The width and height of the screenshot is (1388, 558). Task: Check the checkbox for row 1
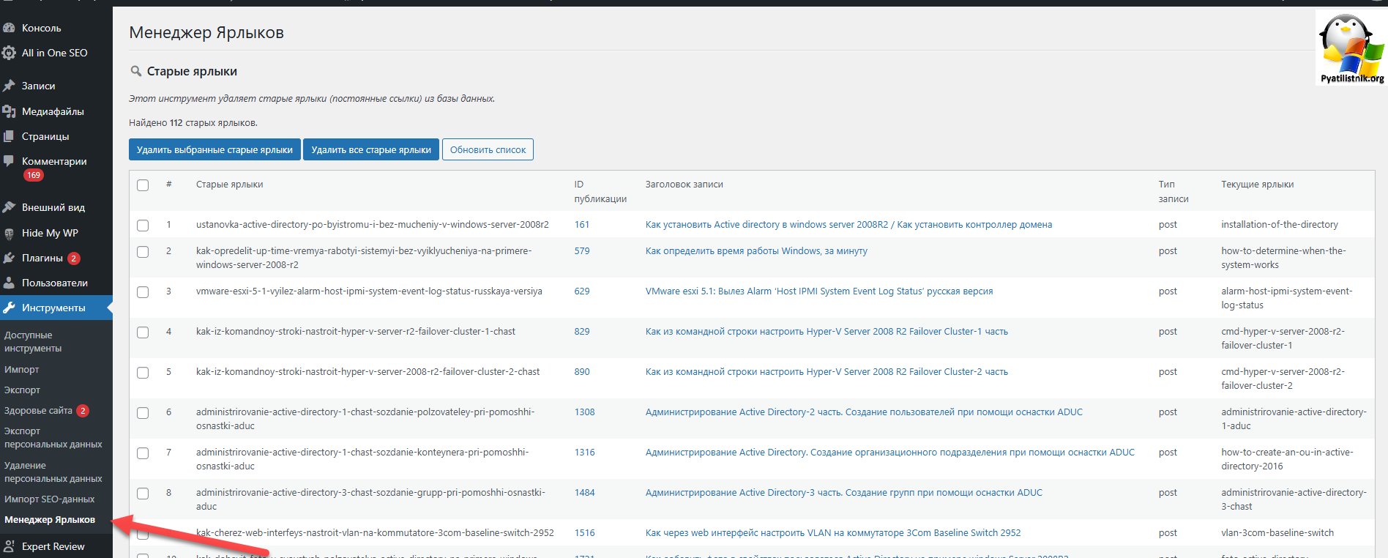click(143, 226)
